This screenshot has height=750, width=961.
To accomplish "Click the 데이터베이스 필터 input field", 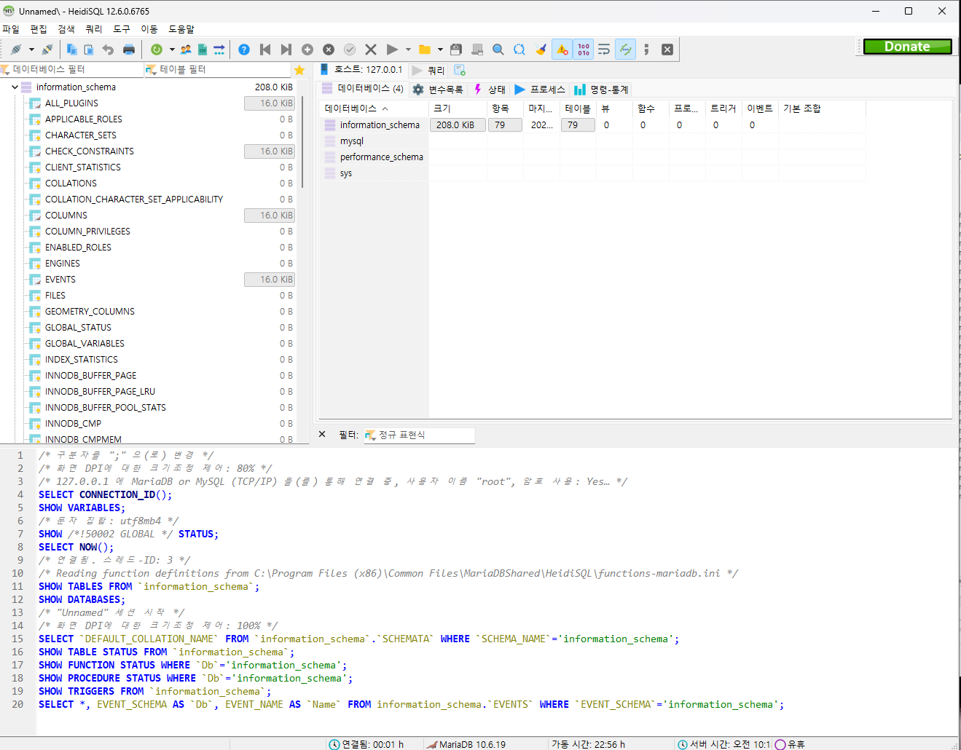I will tap(72, 70).
